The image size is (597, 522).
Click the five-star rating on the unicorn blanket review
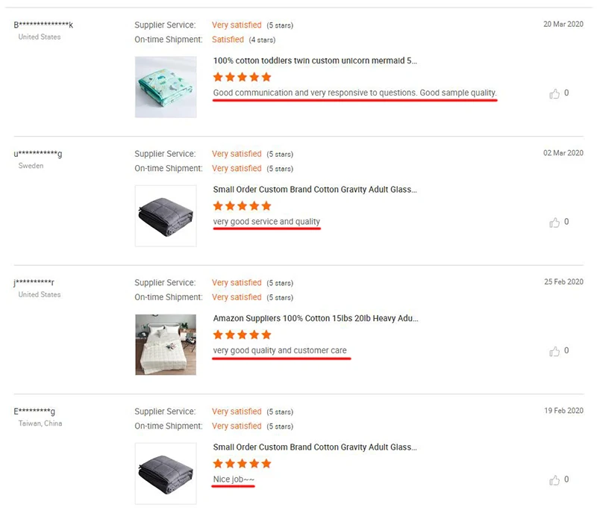click(242, 77)
